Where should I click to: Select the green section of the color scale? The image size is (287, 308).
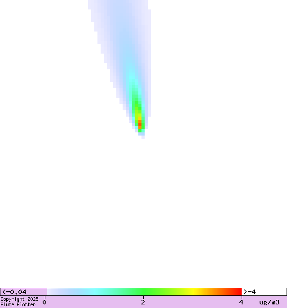[144, 292]
